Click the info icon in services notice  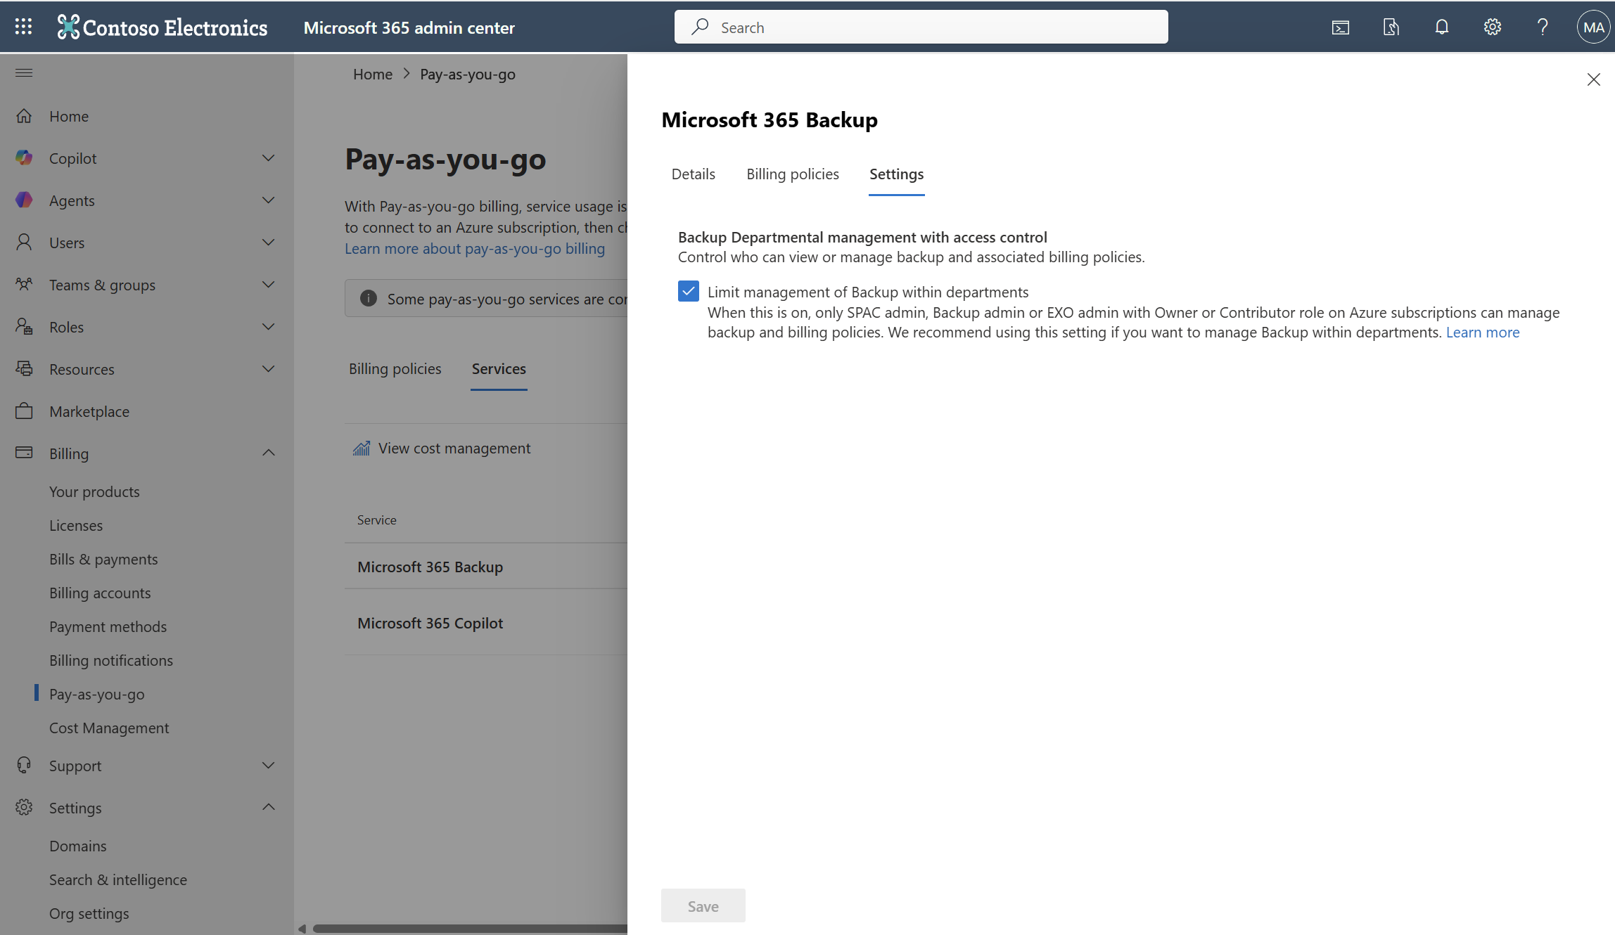pyautogui.click(x=369, y=299)
